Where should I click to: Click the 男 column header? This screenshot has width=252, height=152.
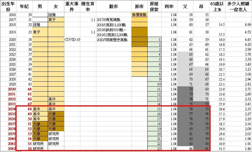(40, 6)
